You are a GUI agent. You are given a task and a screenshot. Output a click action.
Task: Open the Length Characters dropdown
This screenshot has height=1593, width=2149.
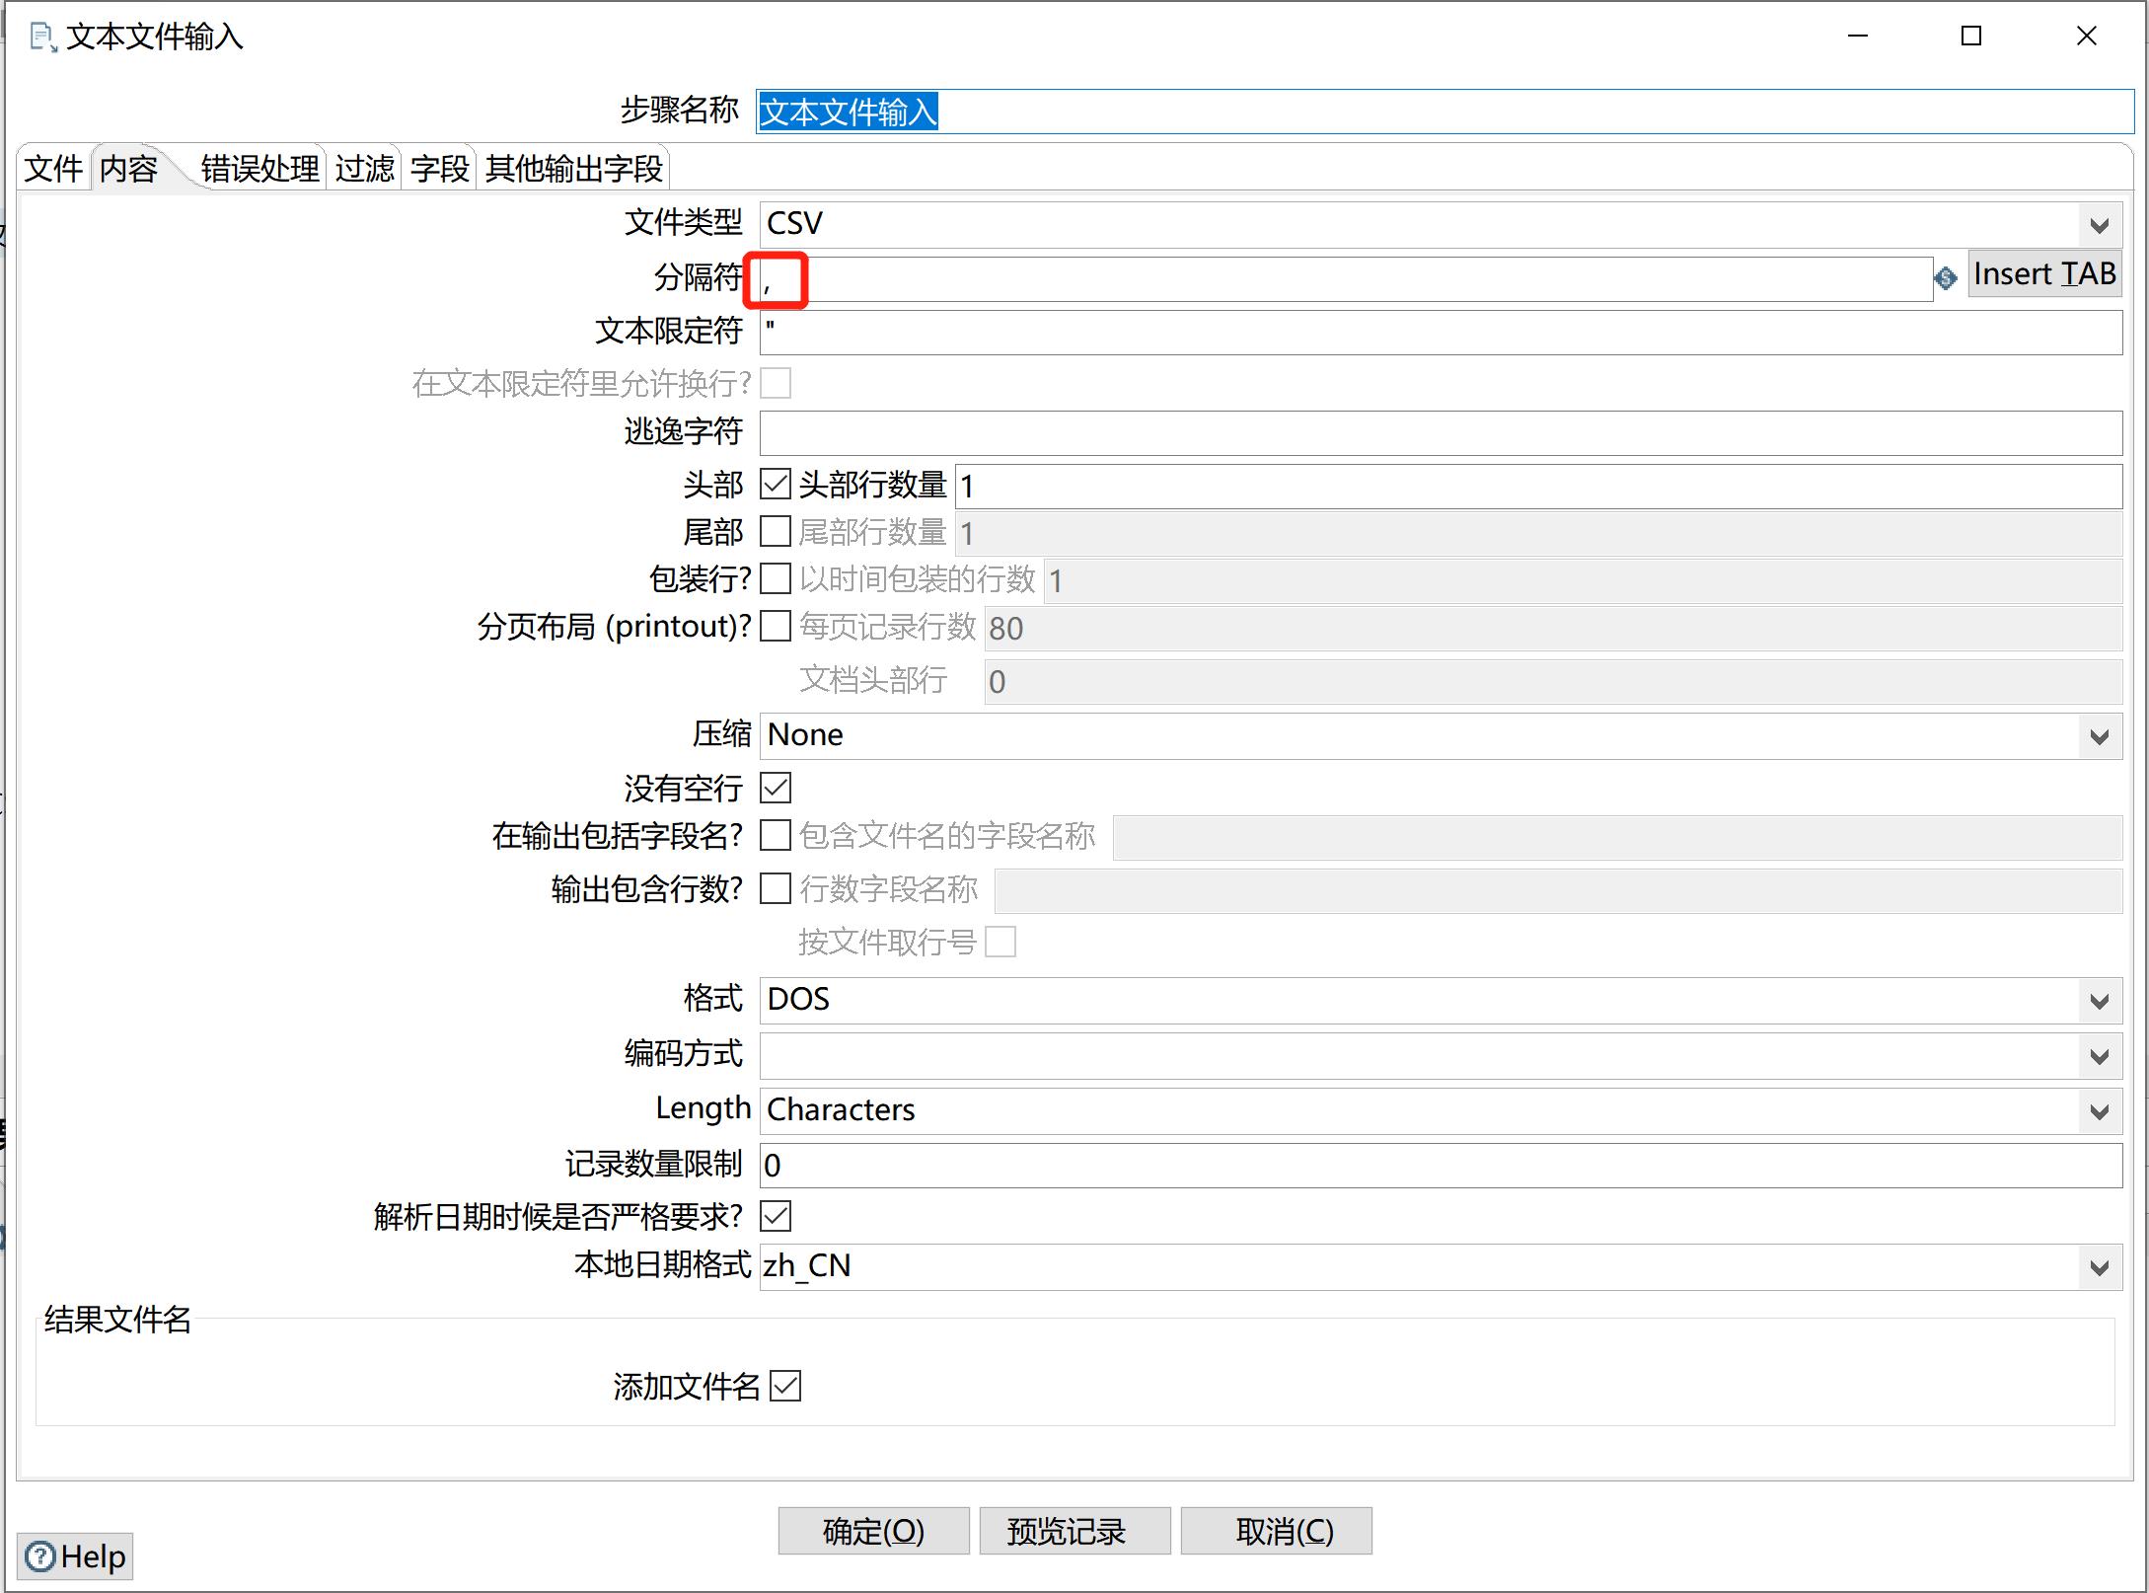point(2099,1111)
